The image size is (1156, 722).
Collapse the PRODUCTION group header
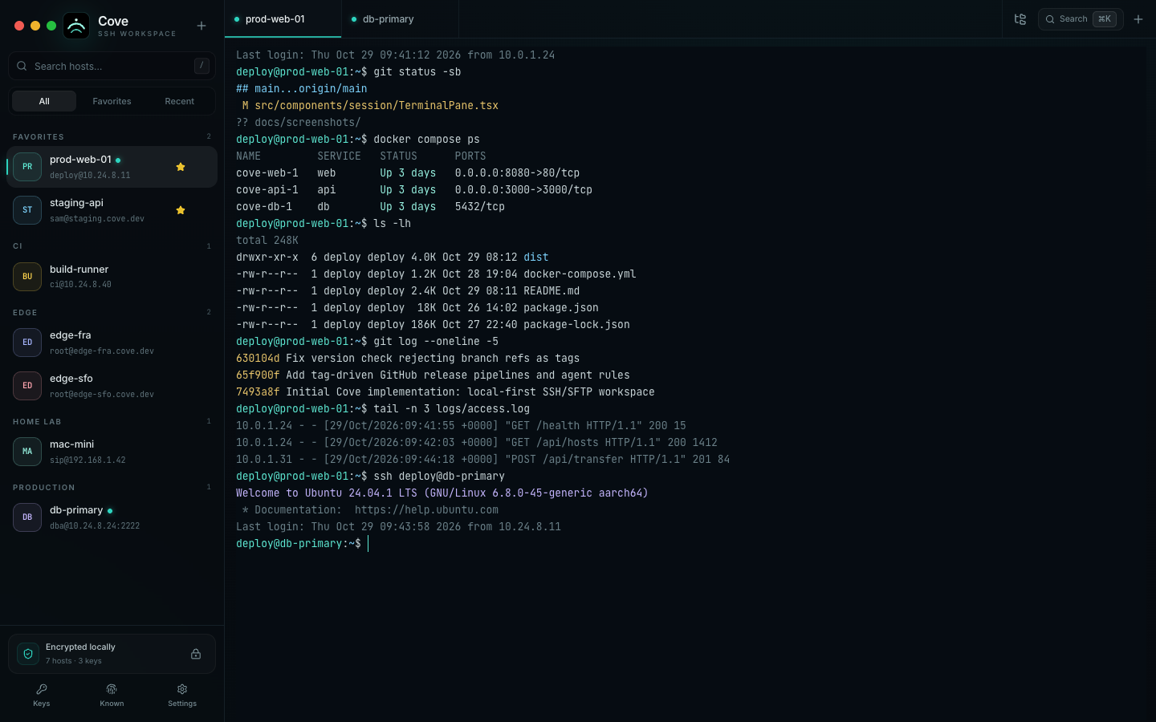click(112, 487)
